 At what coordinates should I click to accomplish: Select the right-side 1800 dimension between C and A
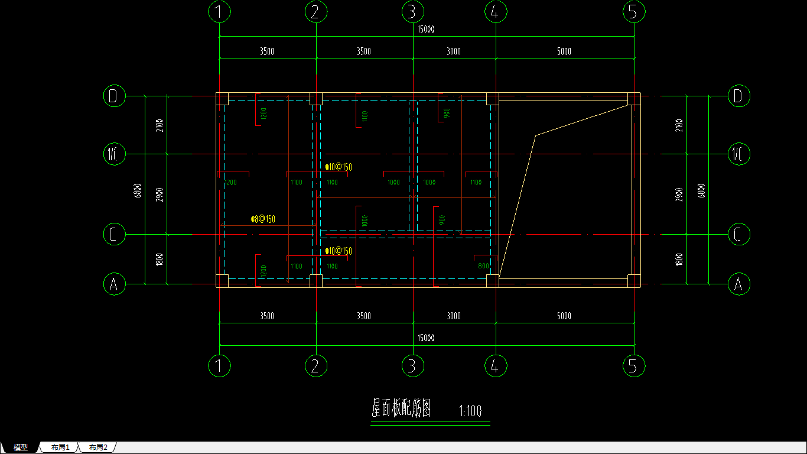[679, 260]
